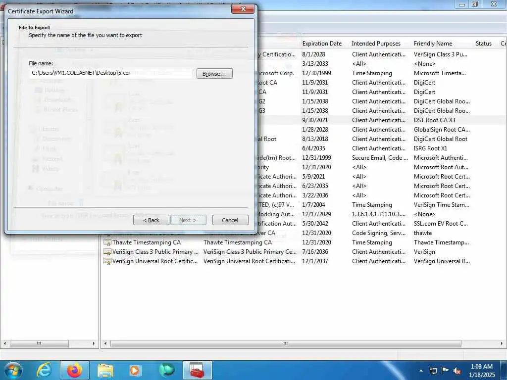Select Thawte Timestamping CA issued-to entry
Screen dimensions: 507x380
click(146, 242)
